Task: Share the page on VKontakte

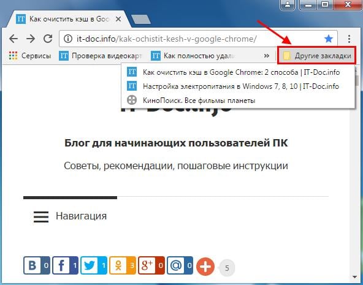Action: [x=37, y=265]
